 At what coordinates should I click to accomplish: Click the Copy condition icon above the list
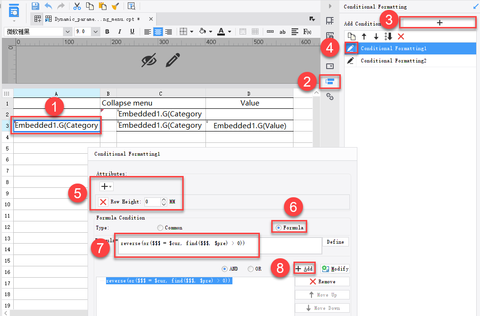[351, 36]
